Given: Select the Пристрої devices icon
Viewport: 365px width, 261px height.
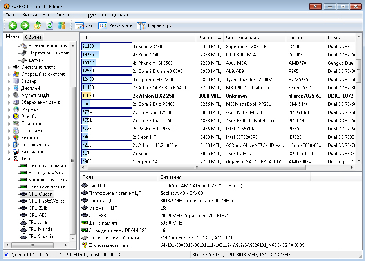Looking at the screenshot, I should [x=16, y=123].
